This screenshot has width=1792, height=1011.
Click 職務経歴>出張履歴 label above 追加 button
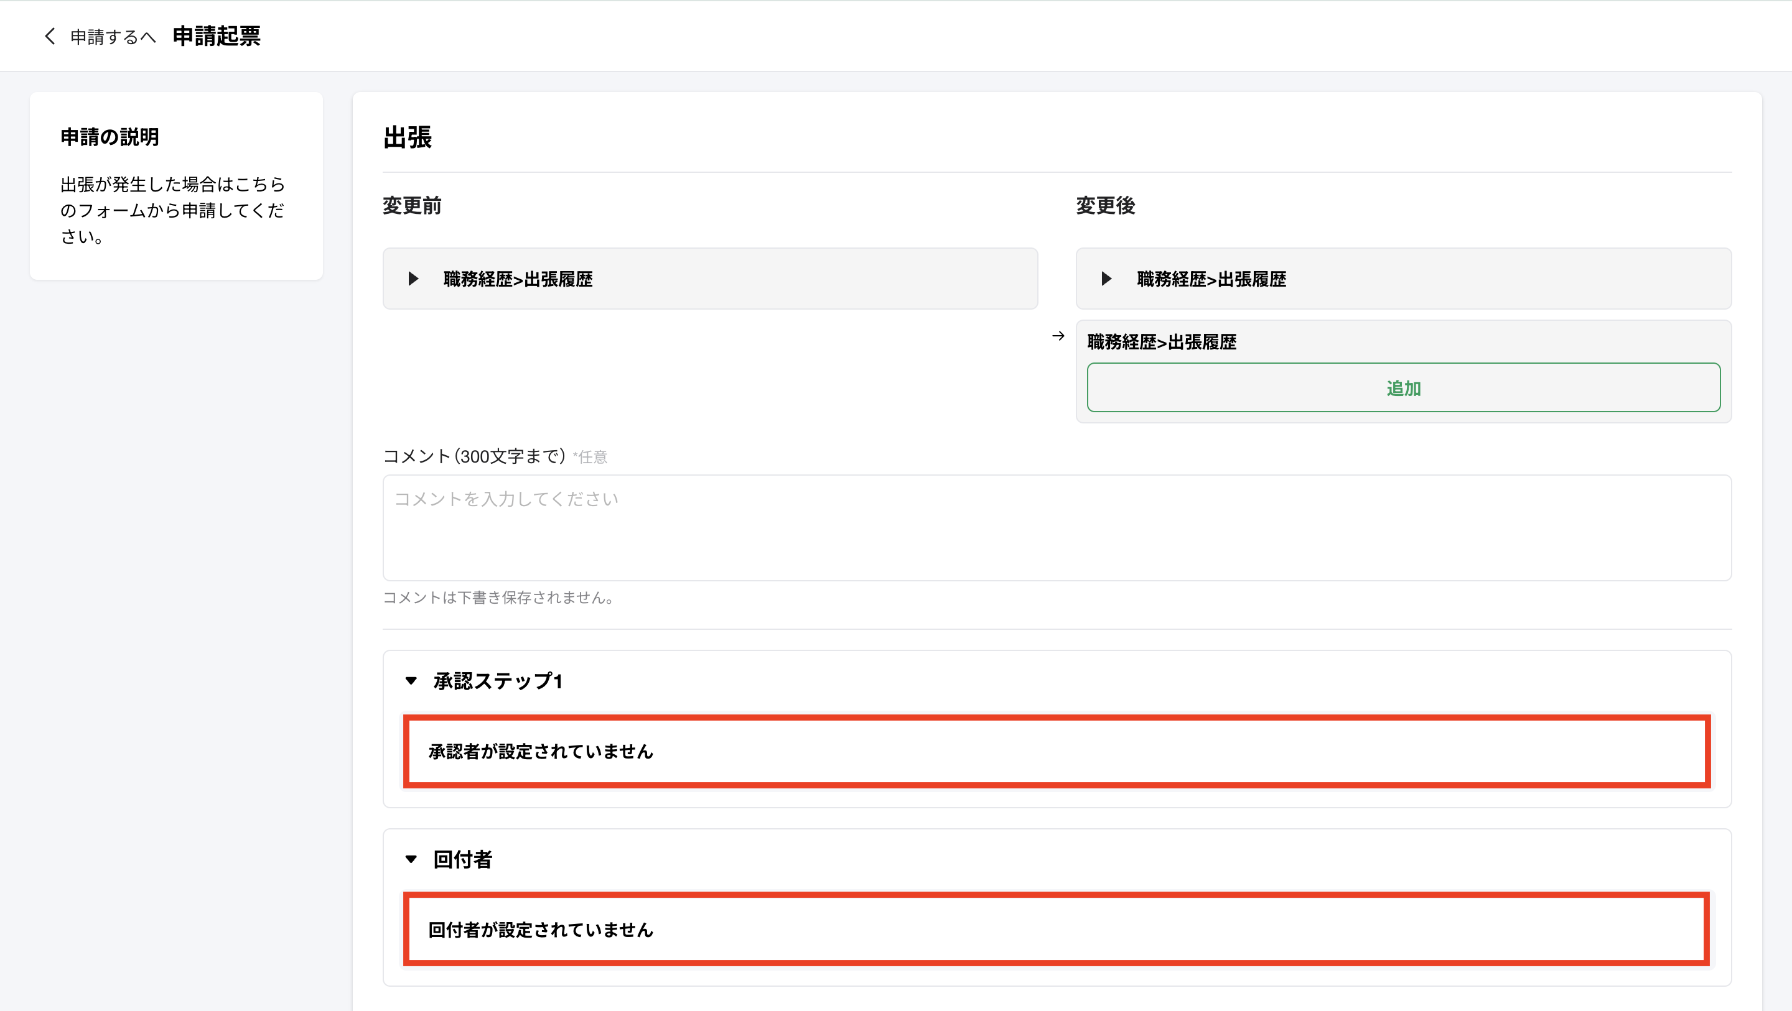click(1161, 342)
